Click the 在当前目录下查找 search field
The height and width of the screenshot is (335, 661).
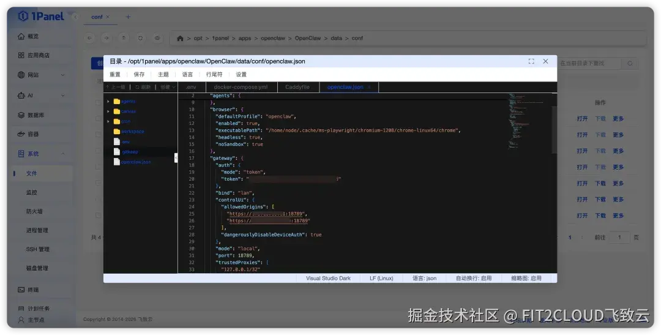click(x=589, y=63)
